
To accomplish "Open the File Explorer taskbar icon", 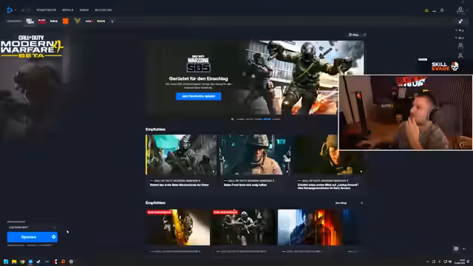I will [x=14, y=262].
